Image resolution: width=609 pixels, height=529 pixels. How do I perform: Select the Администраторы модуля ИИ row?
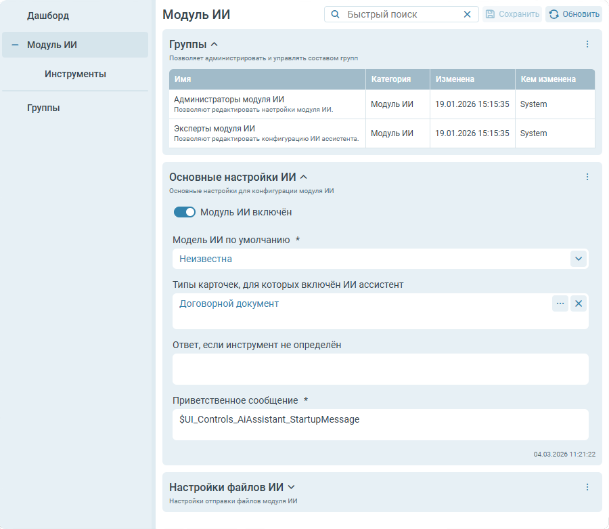click(x=382, y=104)
